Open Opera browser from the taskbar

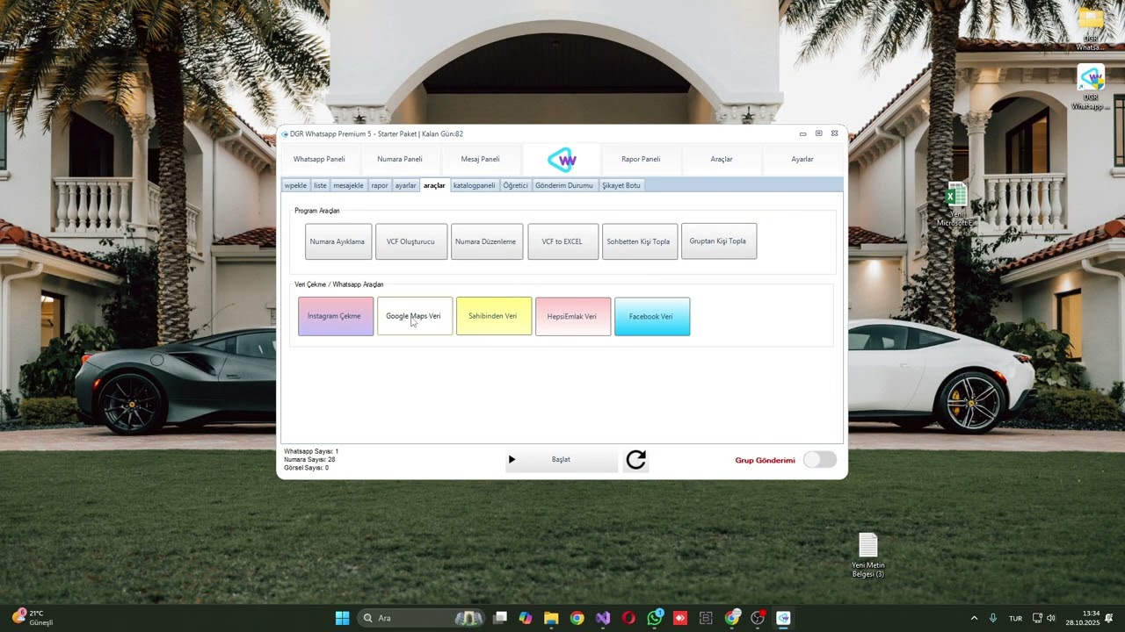(x=628, y=618)
